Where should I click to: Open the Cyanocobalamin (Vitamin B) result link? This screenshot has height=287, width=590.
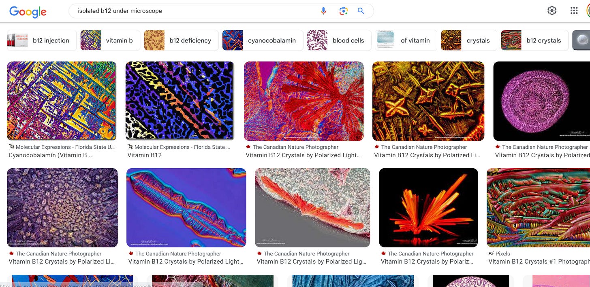click(51, 155)
